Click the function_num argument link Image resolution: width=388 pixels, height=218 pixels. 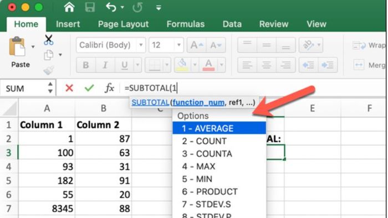point(198,102)
